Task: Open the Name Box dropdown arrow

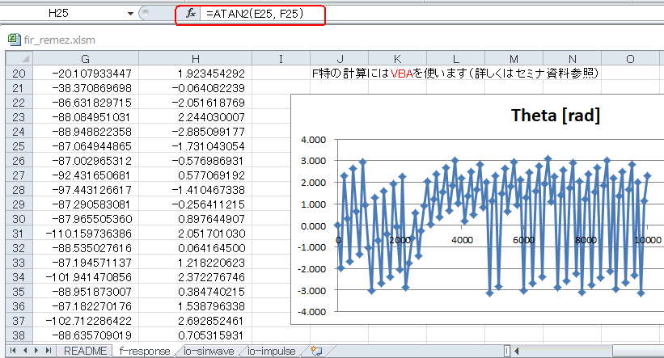Action: (x=130, y=14)
